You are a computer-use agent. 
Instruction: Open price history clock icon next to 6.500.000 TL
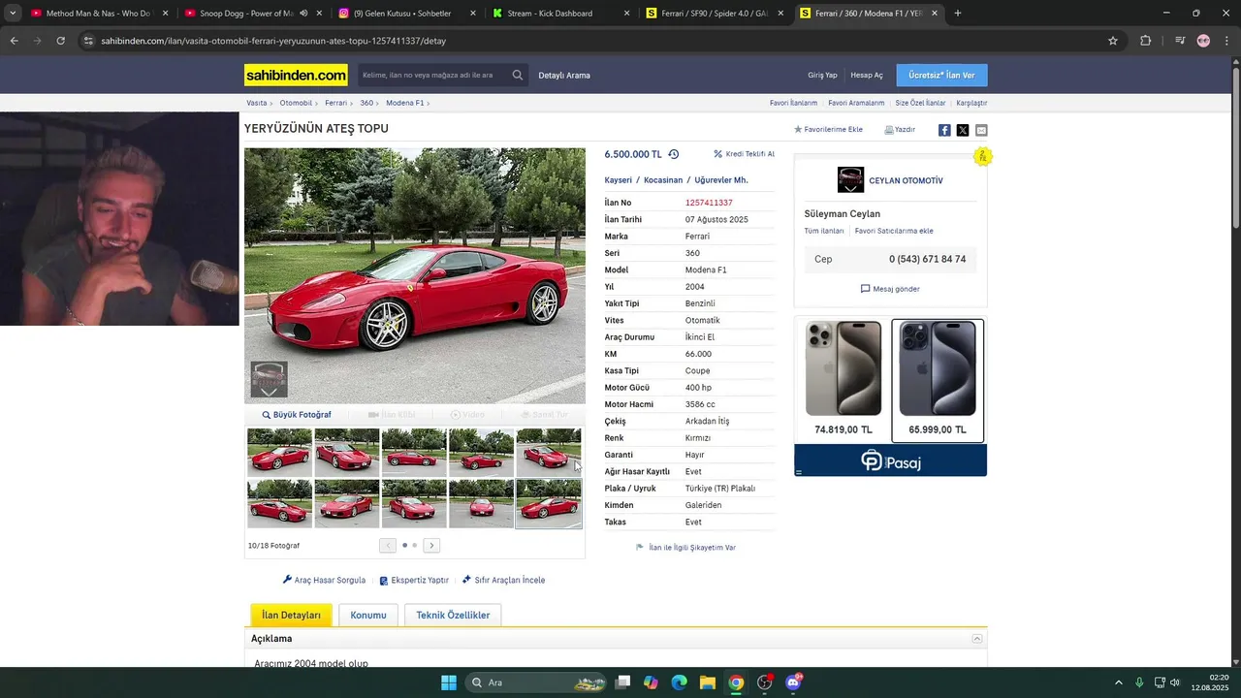coord(674,154)
